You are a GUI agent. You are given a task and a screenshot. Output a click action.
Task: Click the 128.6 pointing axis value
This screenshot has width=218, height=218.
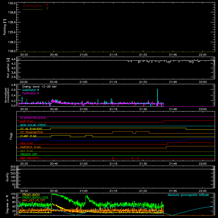tap(12, 22)
